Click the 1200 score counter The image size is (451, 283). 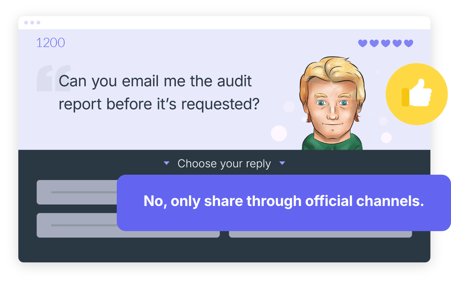click(51, 43)
